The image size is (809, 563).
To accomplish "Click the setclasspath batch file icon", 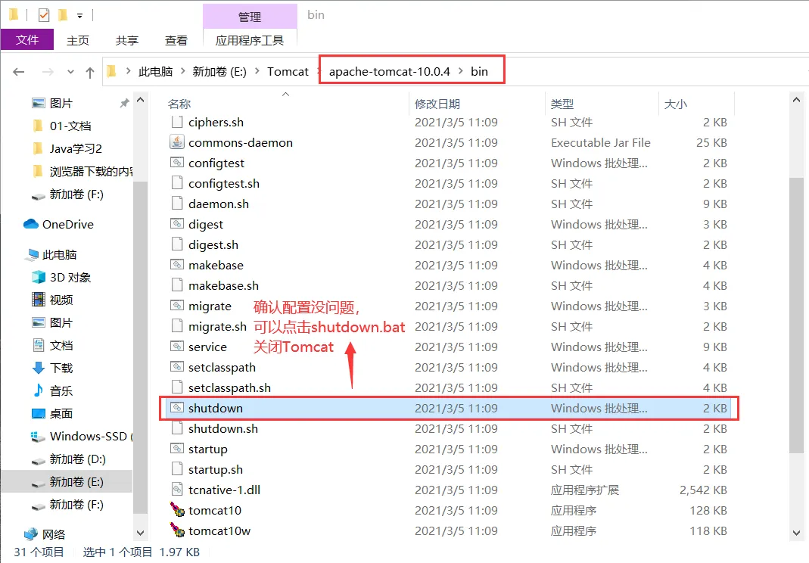I will (x=177, y=367).
